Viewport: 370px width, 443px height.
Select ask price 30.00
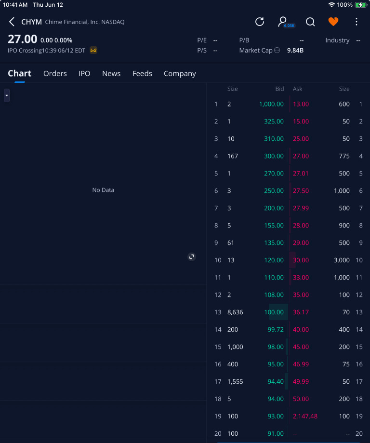(301, 260)
